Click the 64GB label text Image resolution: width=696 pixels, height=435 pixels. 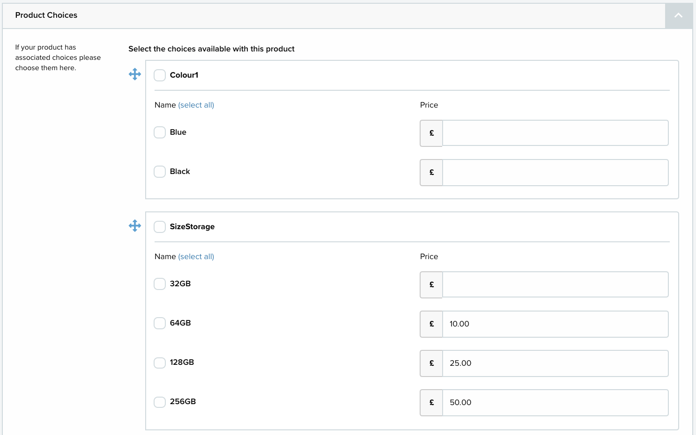pos(180,323)
